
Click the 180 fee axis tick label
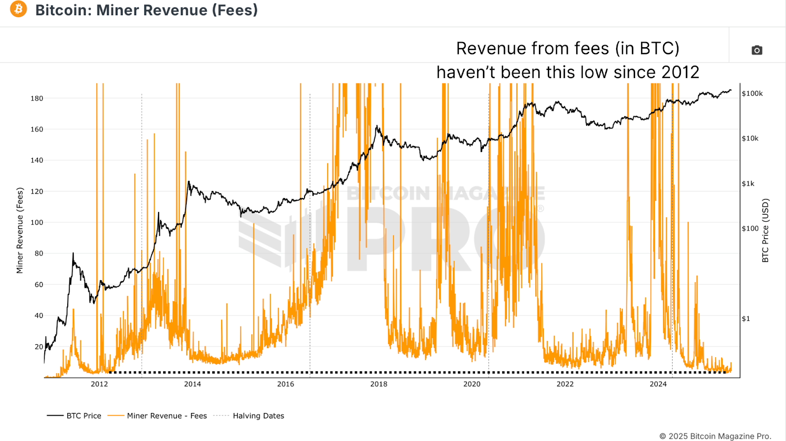pyautogui.click(x=37, y=98)
